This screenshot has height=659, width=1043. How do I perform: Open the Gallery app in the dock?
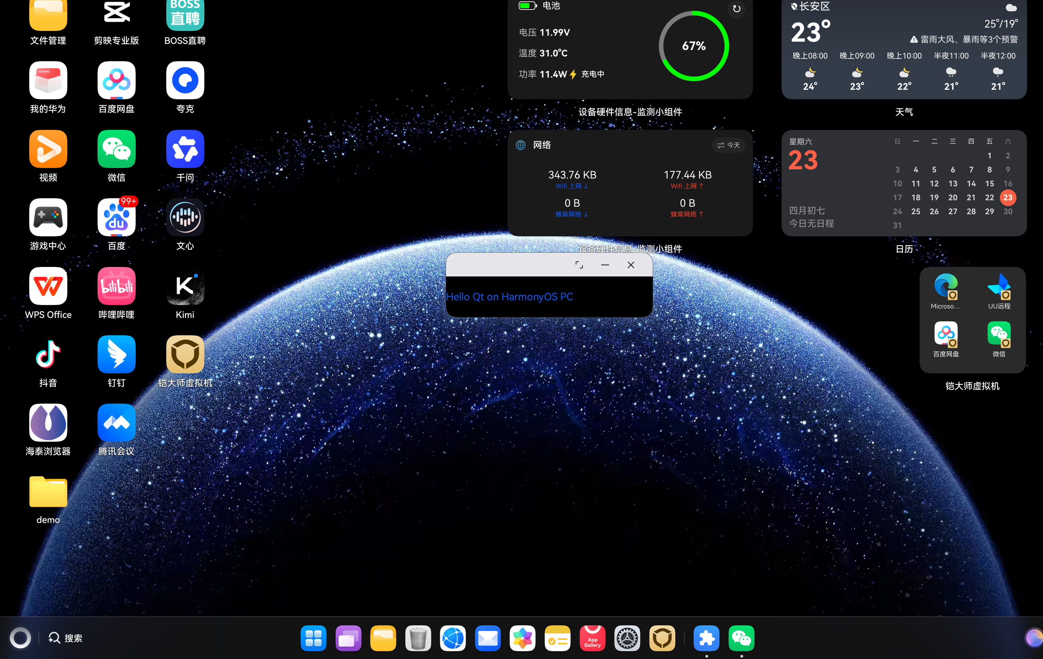523,638
